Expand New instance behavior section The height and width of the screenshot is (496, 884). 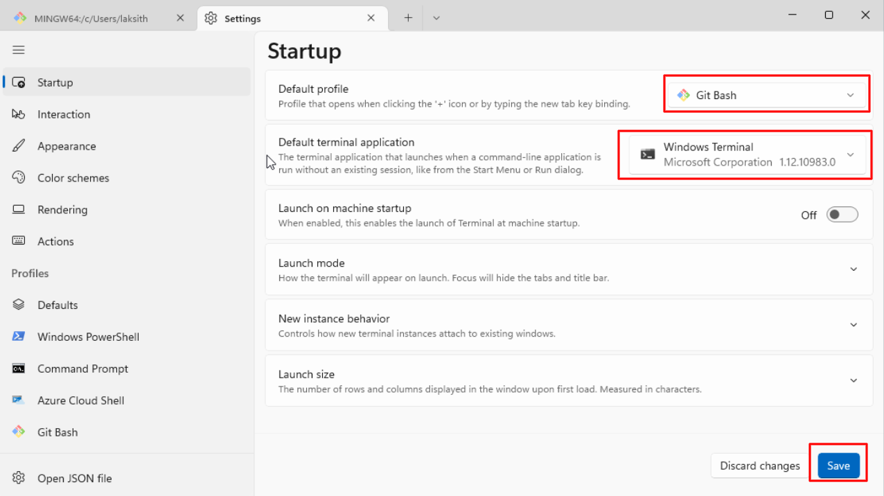pyautogui.click(x=854, y=325)
